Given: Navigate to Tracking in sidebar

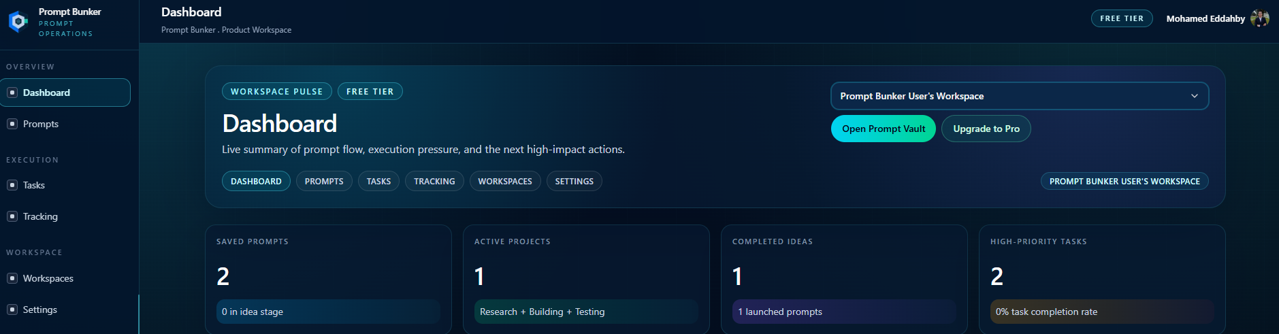Looking at the screenshot, I should tap(65, 216).
